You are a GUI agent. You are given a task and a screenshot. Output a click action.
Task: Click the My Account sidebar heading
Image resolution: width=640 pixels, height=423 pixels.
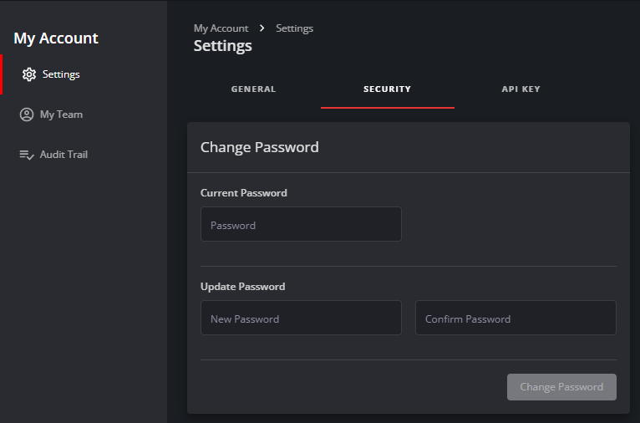pos(56,38)
